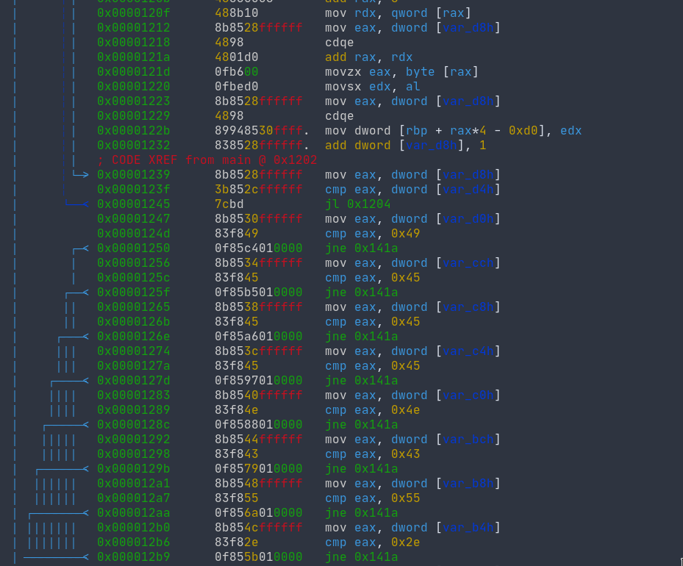
Task: Select address 0x00001212
Action: click(x=133, y=28)
